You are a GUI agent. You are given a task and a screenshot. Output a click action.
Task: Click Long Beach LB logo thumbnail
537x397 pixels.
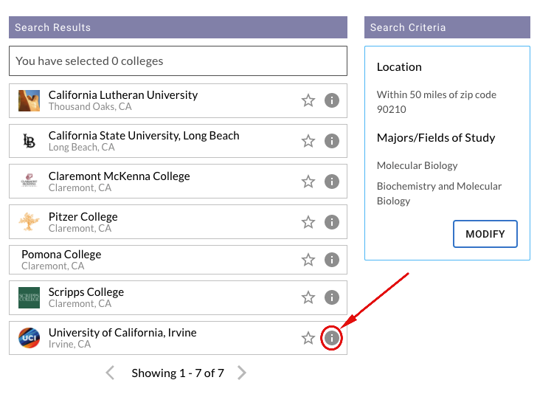coord(29,141)
